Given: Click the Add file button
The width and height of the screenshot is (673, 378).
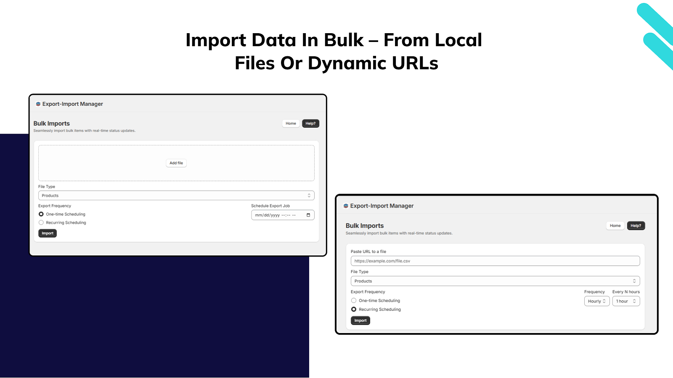Looking at the screenshot, I should [176, 163].
